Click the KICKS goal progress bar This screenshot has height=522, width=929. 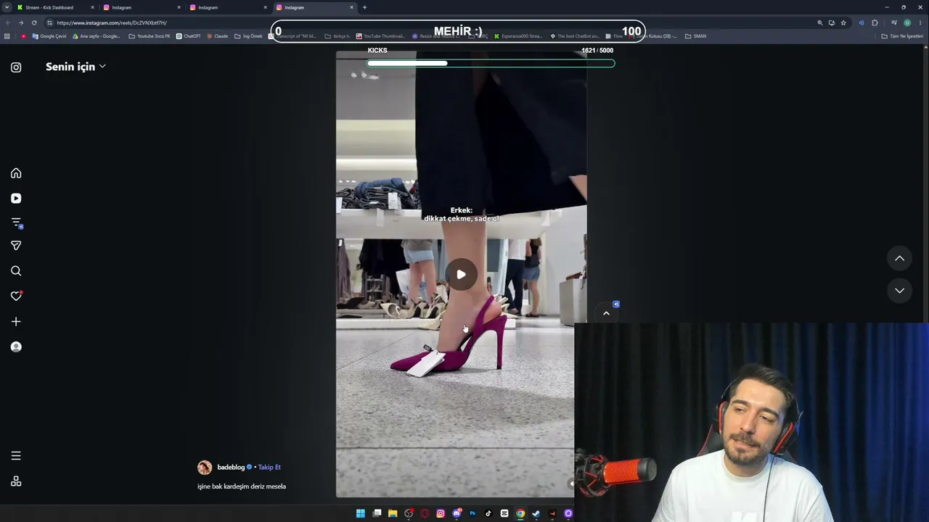click(x=491, y=64)
